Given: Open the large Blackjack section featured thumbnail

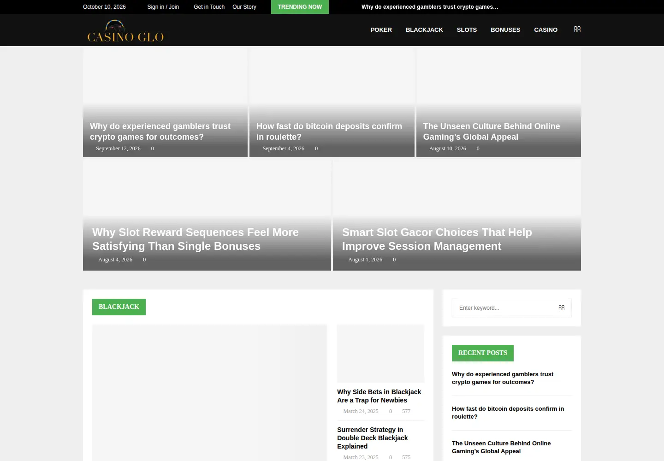Looking at the screenshot, I should (210, 393).
